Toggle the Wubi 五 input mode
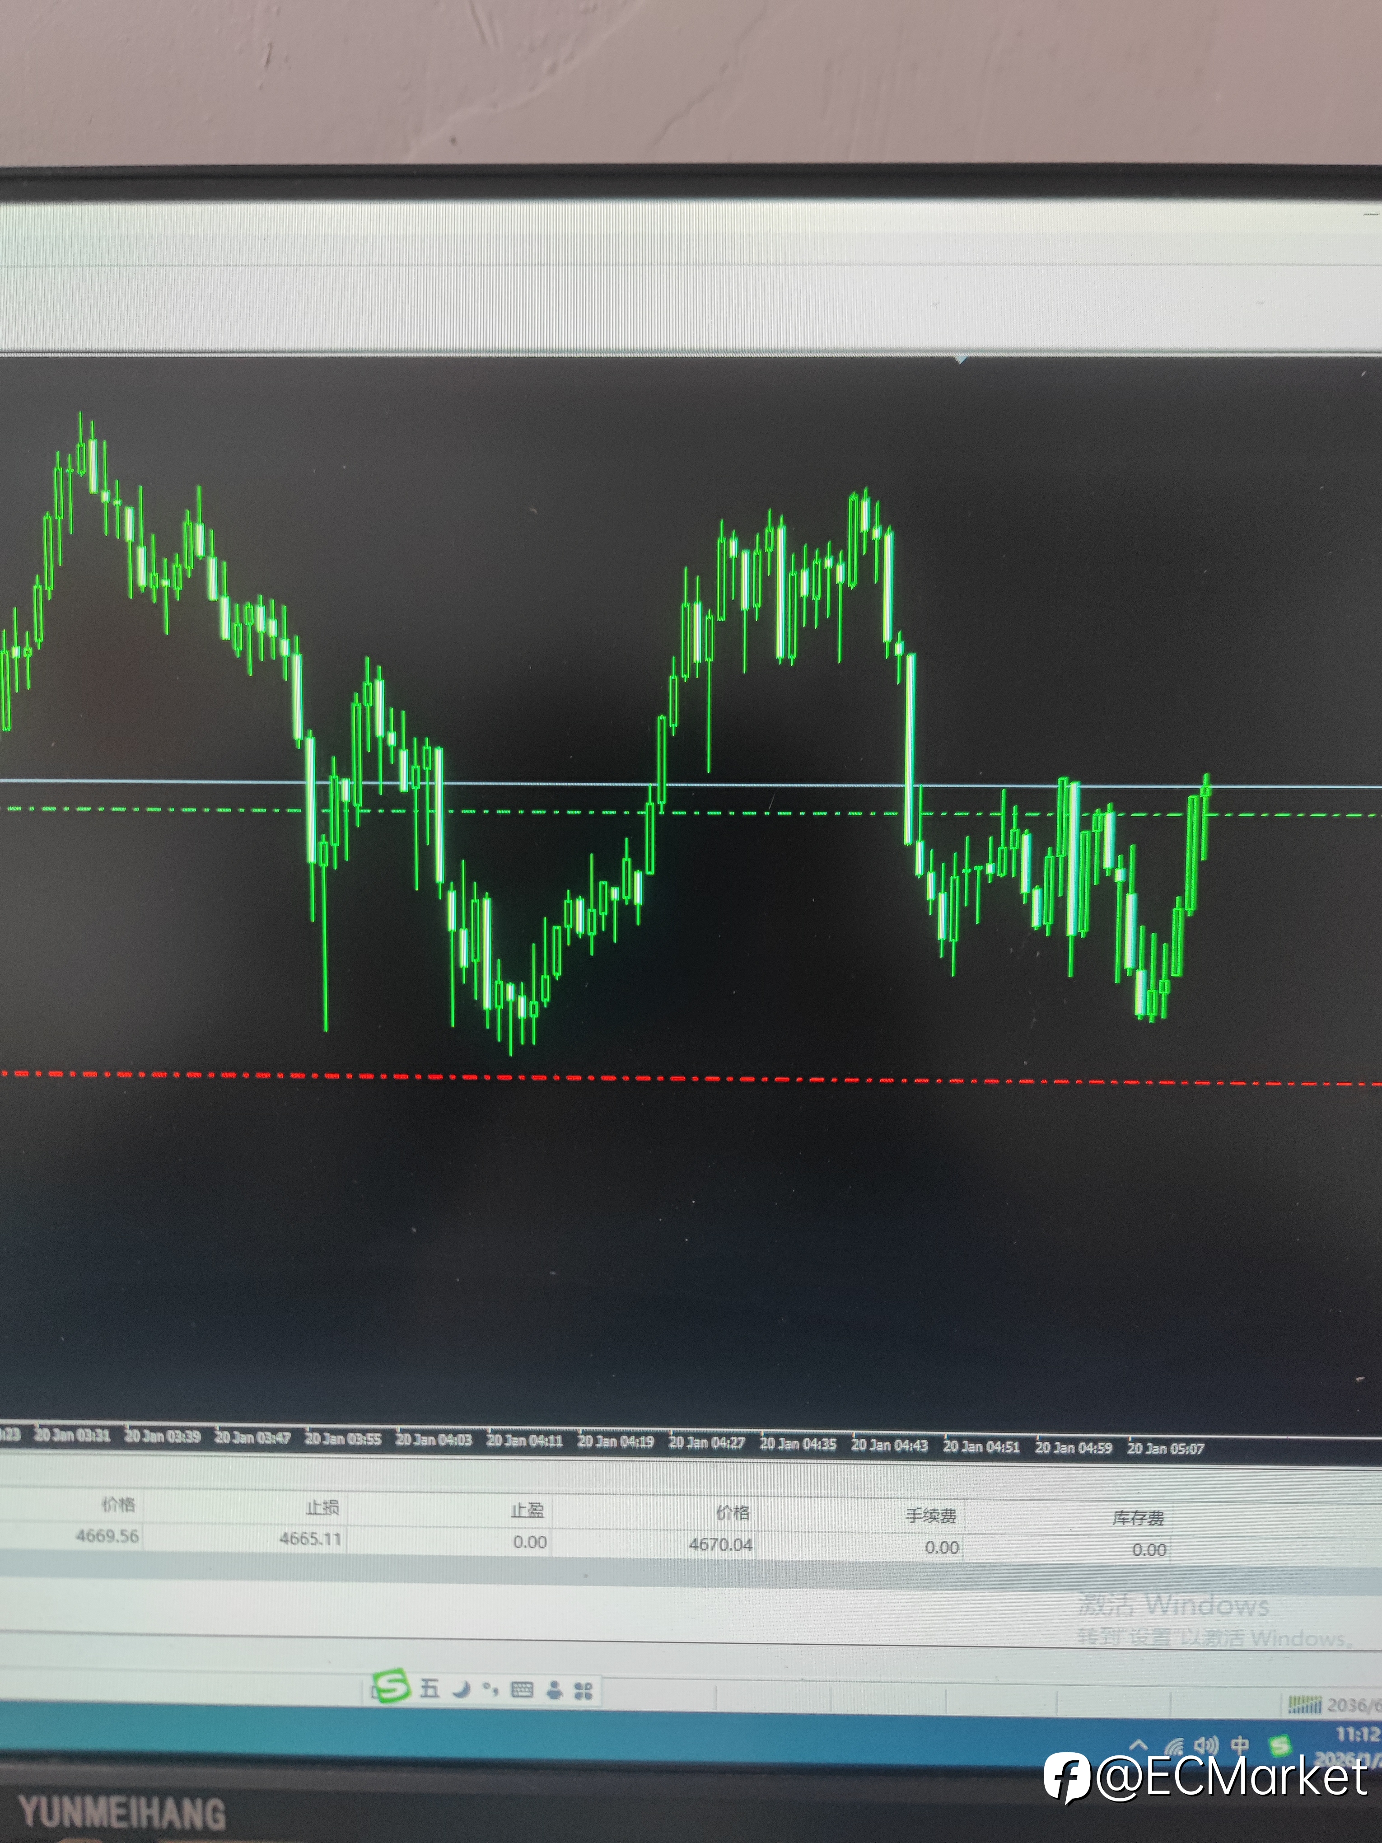 (429, 1689)
